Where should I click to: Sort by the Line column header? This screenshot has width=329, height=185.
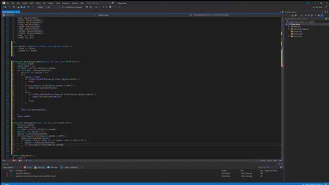(x=261, y=171)
